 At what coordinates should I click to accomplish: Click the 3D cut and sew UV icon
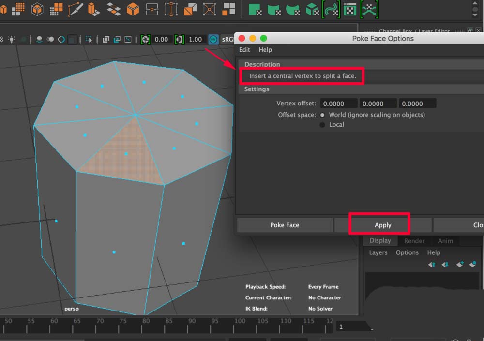pyautogui.click(x=369, y=10)
